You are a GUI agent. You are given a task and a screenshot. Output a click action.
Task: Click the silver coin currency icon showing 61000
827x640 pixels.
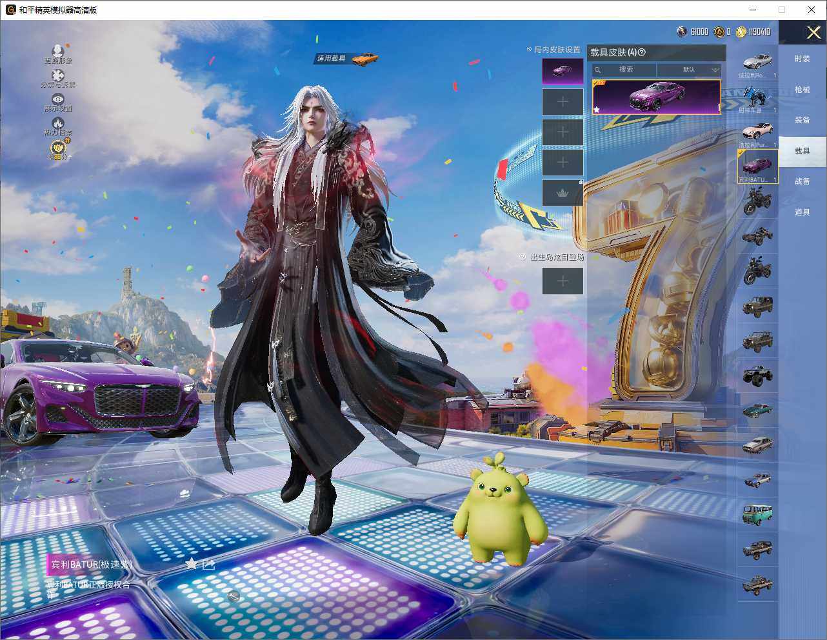click(x=682, y=32)
